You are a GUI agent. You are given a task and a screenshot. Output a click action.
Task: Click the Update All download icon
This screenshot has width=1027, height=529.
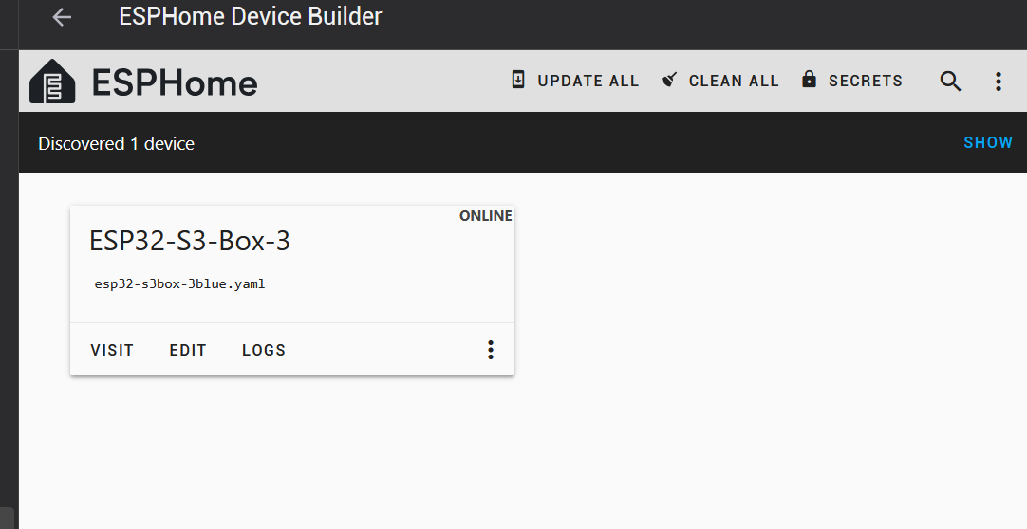click(518, 80)
